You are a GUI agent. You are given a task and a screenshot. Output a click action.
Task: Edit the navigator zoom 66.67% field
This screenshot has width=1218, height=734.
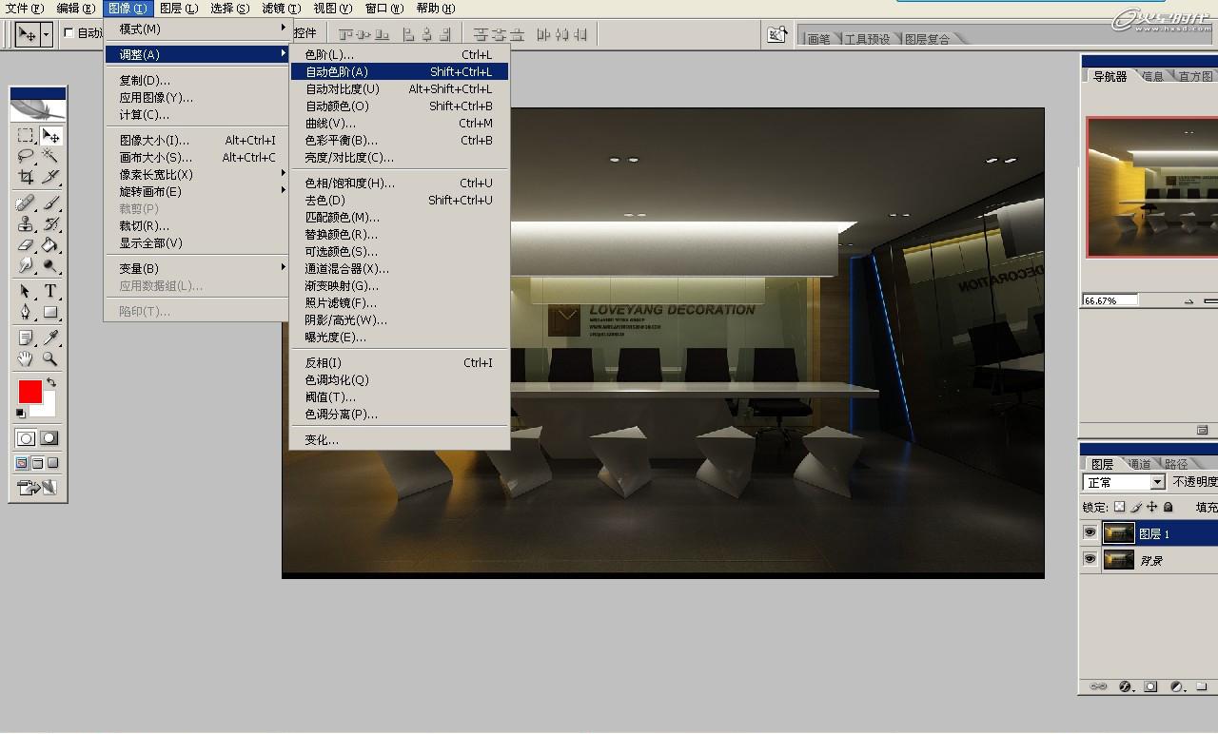coord(1111,300)
